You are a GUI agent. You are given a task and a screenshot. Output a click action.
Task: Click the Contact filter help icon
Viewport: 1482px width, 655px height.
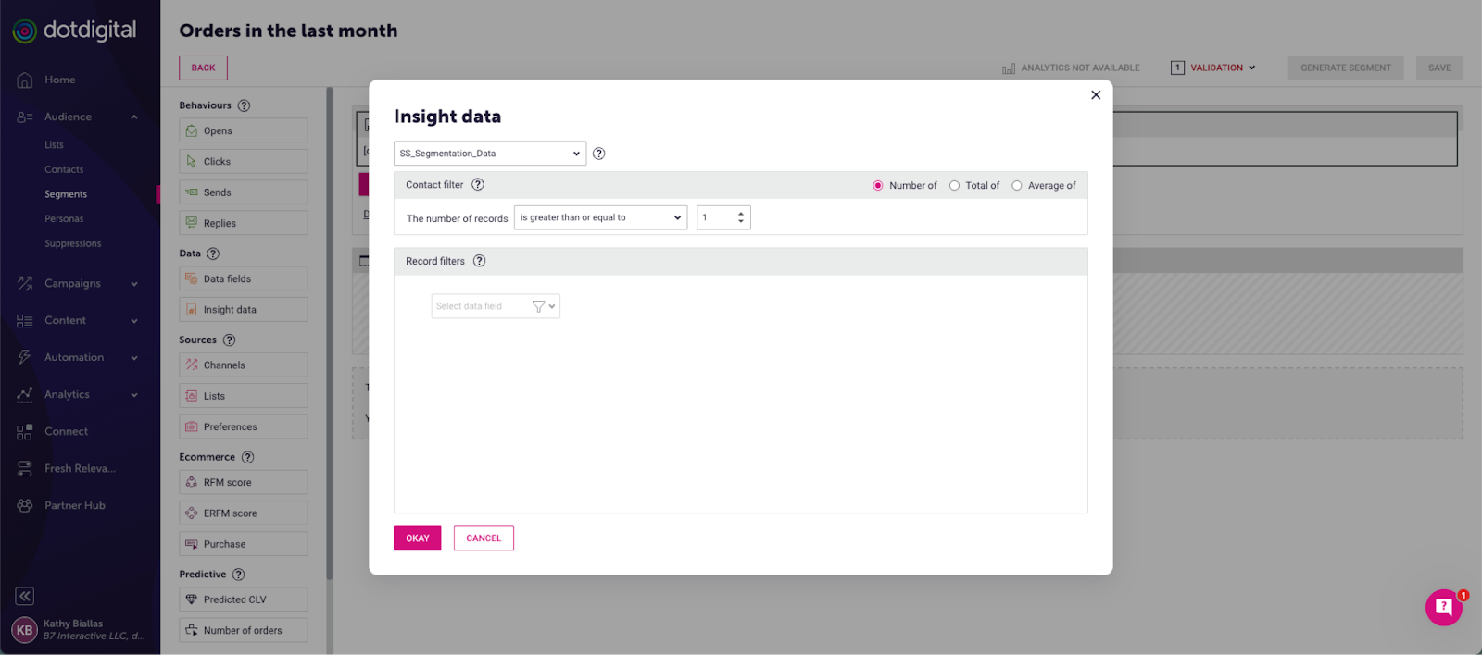click(x=478, y=185)
